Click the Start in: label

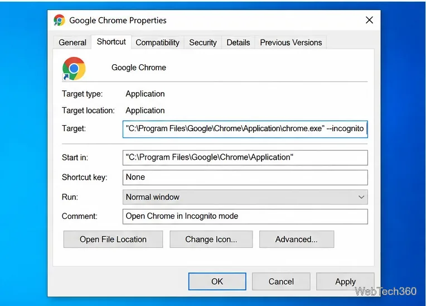[x=75, y=157]
